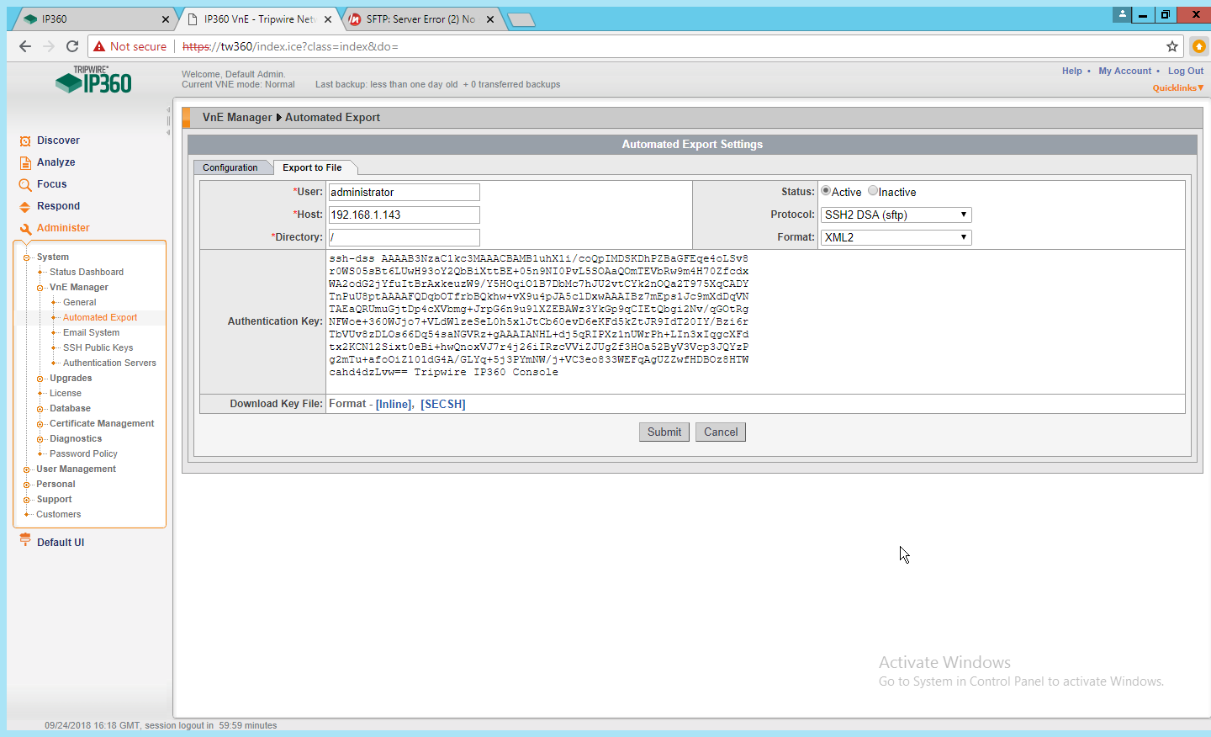
Task: Click the Submit button
Action: click(x=664, y=432)
